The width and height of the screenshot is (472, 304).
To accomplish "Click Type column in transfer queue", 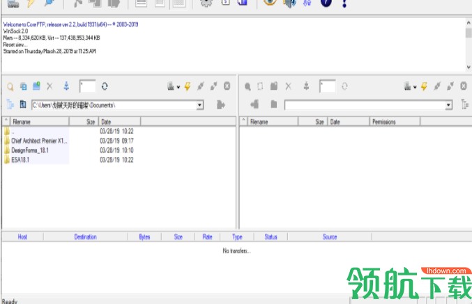I will point(237,237).
